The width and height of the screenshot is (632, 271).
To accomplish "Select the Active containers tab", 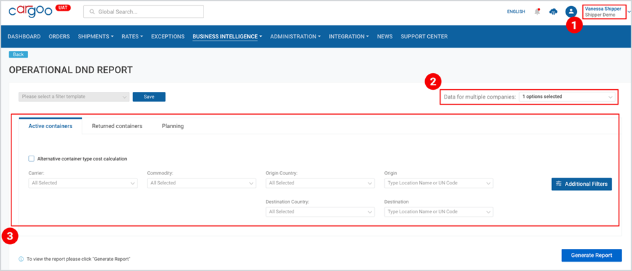I will 50,126.
